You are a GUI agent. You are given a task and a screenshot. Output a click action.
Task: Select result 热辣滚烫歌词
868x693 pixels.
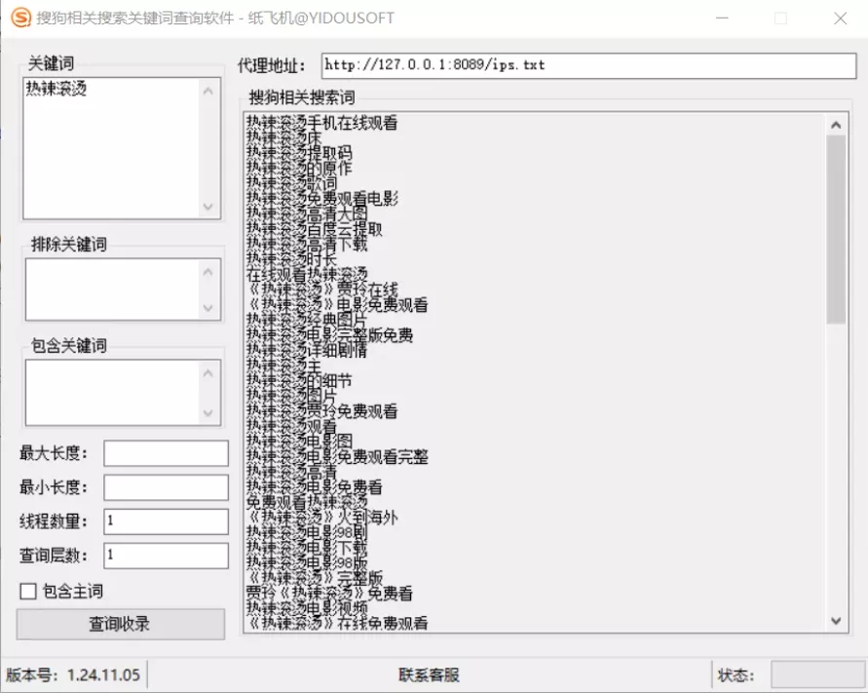click(291, 183)
